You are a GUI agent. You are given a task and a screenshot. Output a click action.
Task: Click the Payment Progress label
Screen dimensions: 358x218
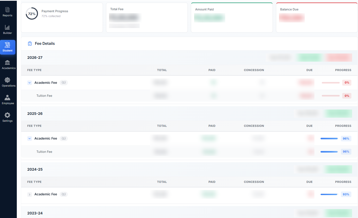(x=55, y=11)
